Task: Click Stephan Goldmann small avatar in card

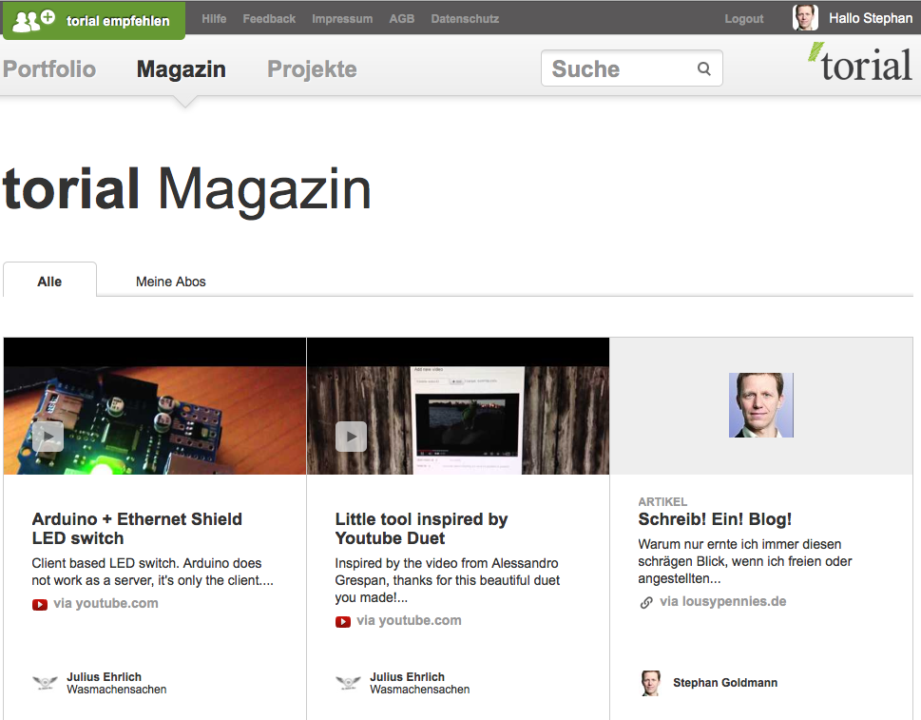Action: tap(651, 683)
